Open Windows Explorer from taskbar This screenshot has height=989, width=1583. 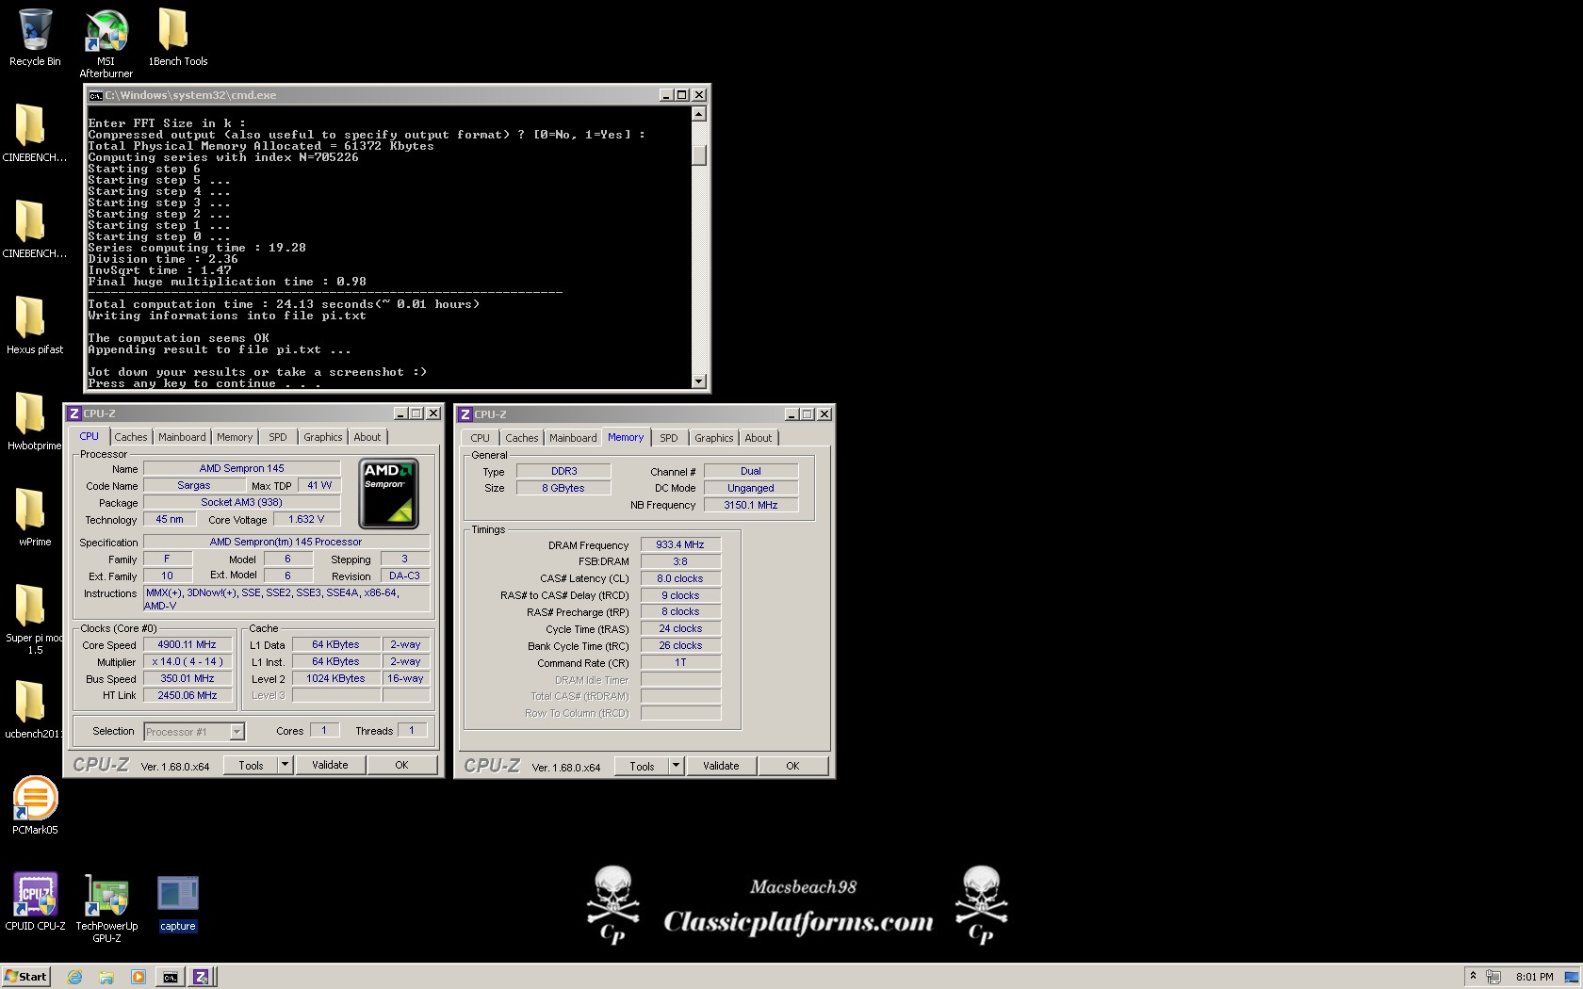(x=106, y=977)
